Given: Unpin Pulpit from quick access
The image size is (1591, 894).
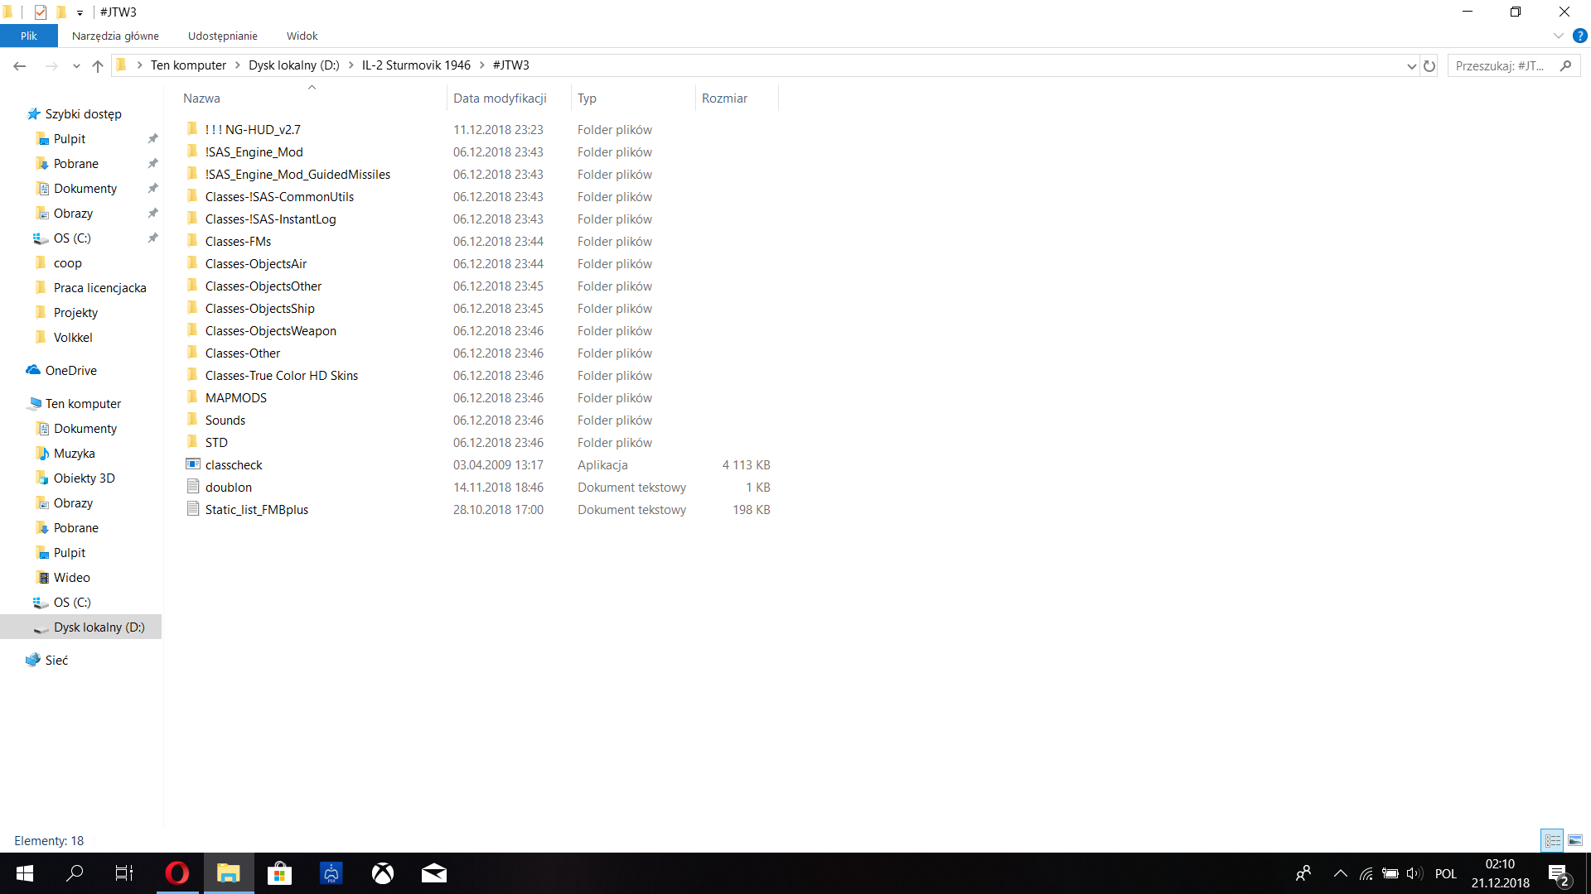Looking at the screenshot, I should click(152, 139).
